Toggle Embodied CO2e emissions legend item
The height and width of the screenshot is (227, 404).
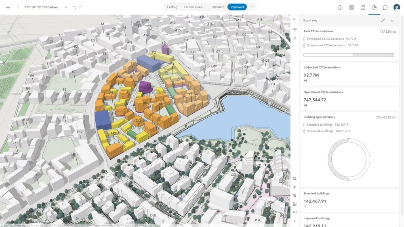tap(330, 39)
